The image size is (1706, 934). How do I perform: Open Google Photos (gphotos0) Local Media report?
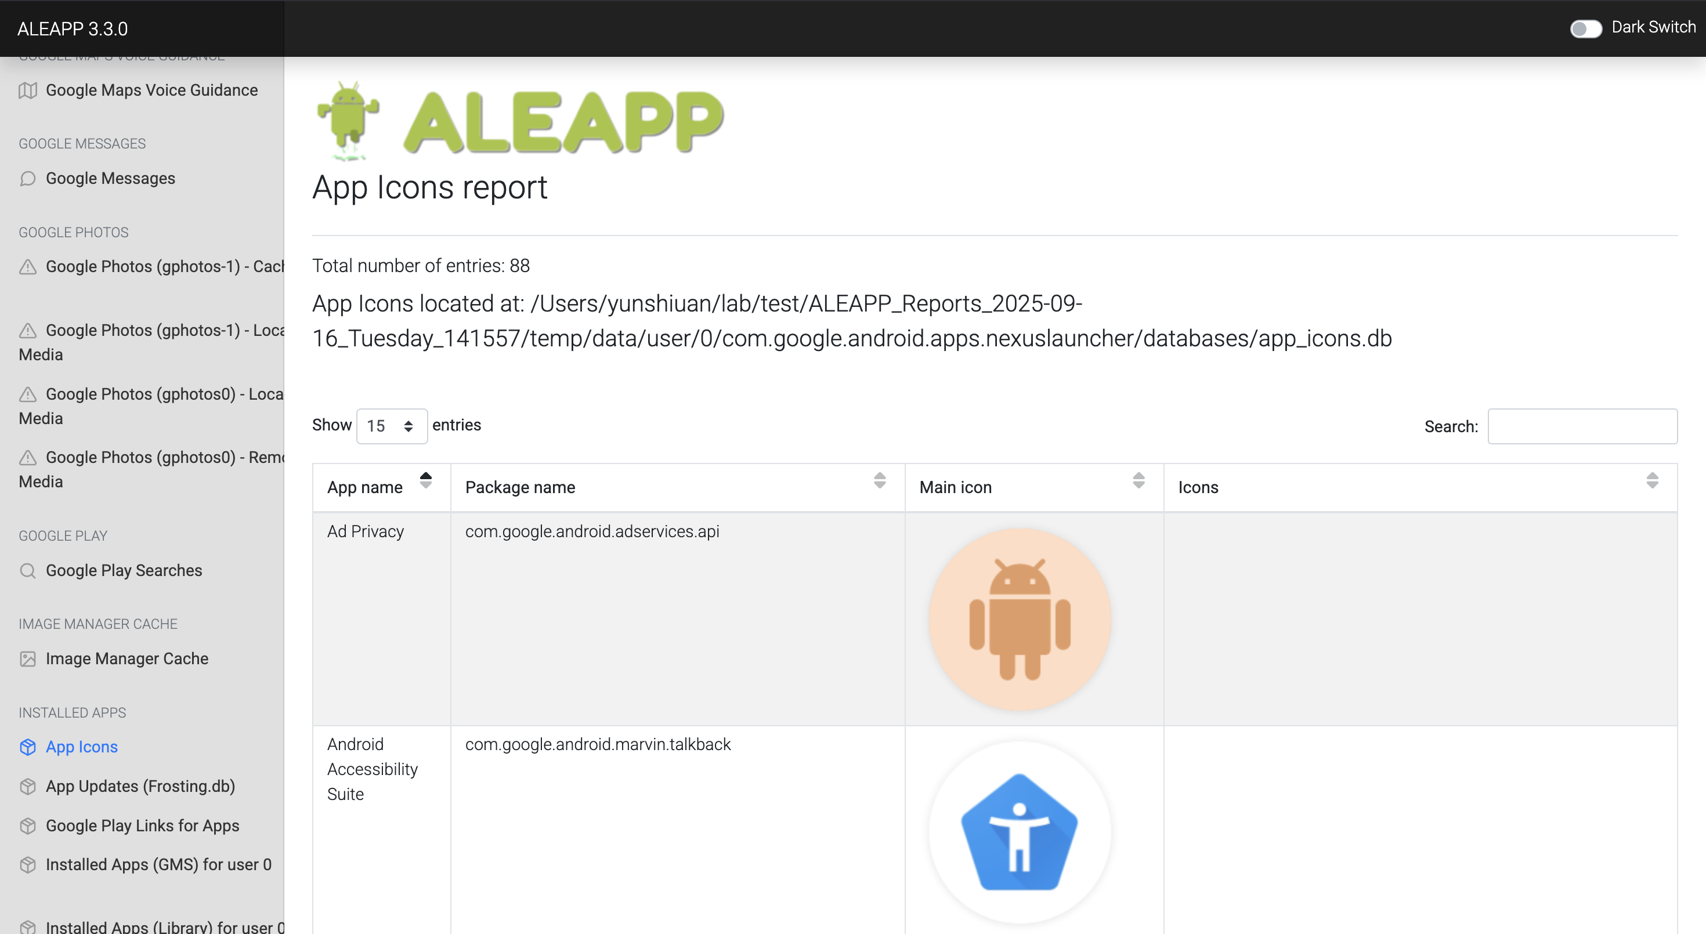(151, 406)
